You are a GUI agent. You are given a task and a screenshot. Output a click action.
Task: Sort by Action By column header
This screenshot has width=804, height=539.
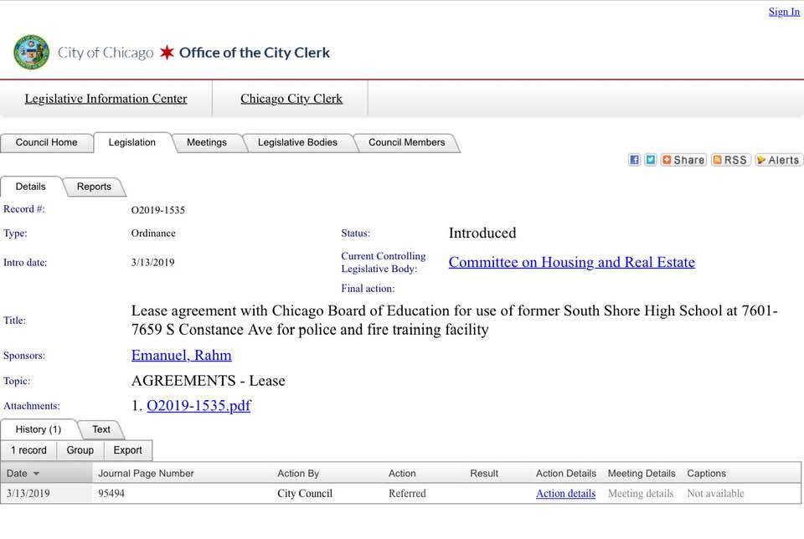(x=298, y=474)
